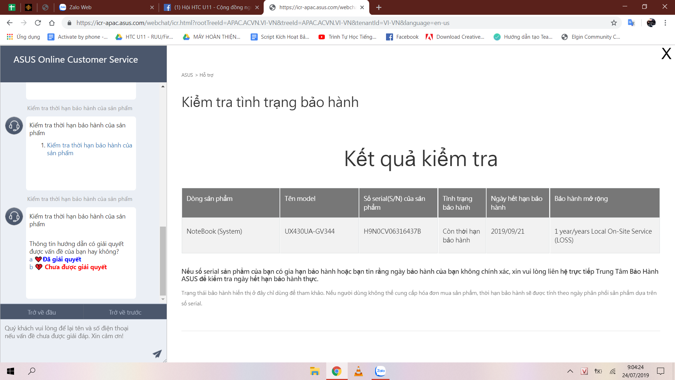Open Chrome menu with three dots
The width and height of the screenshot is (675, 380).
pyautogui.click(x=665, y=23)
